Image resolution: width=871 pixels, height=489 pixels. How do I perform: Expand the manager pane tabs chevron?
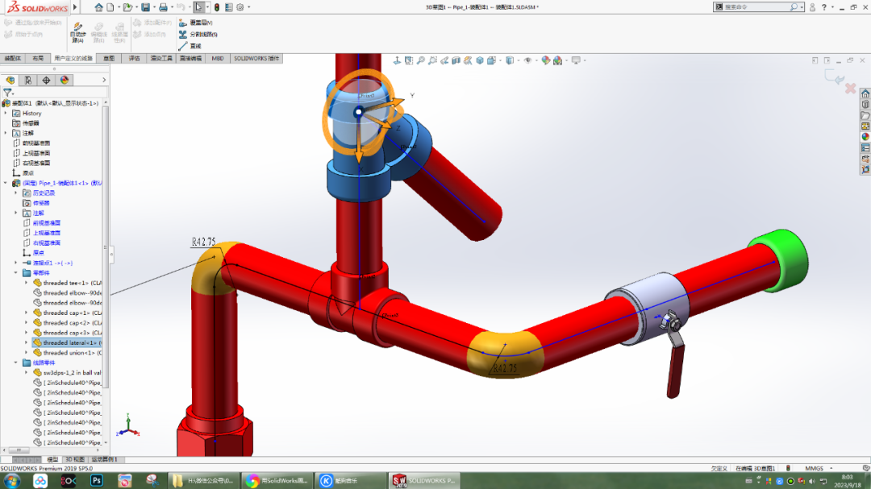104,81
